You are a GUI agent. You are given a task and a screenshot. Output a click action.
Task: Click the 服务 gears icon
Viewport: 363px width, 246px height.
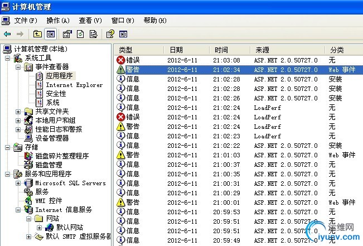(x=28, y=191)
